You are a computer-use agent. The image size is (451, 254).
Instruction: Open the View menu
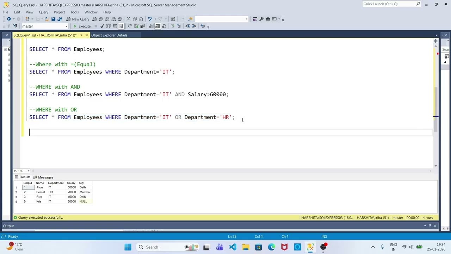30,12
